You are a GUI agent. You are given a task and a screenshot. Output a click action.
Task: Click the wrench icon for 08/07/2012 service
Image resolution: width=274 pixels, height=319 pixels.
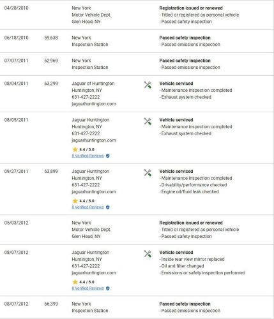click(148, 254)
